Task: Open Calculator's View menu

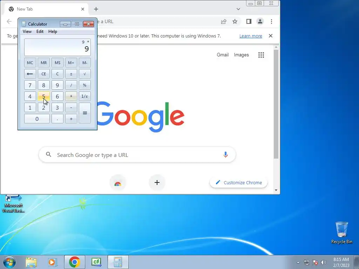Action: point(27,32)
